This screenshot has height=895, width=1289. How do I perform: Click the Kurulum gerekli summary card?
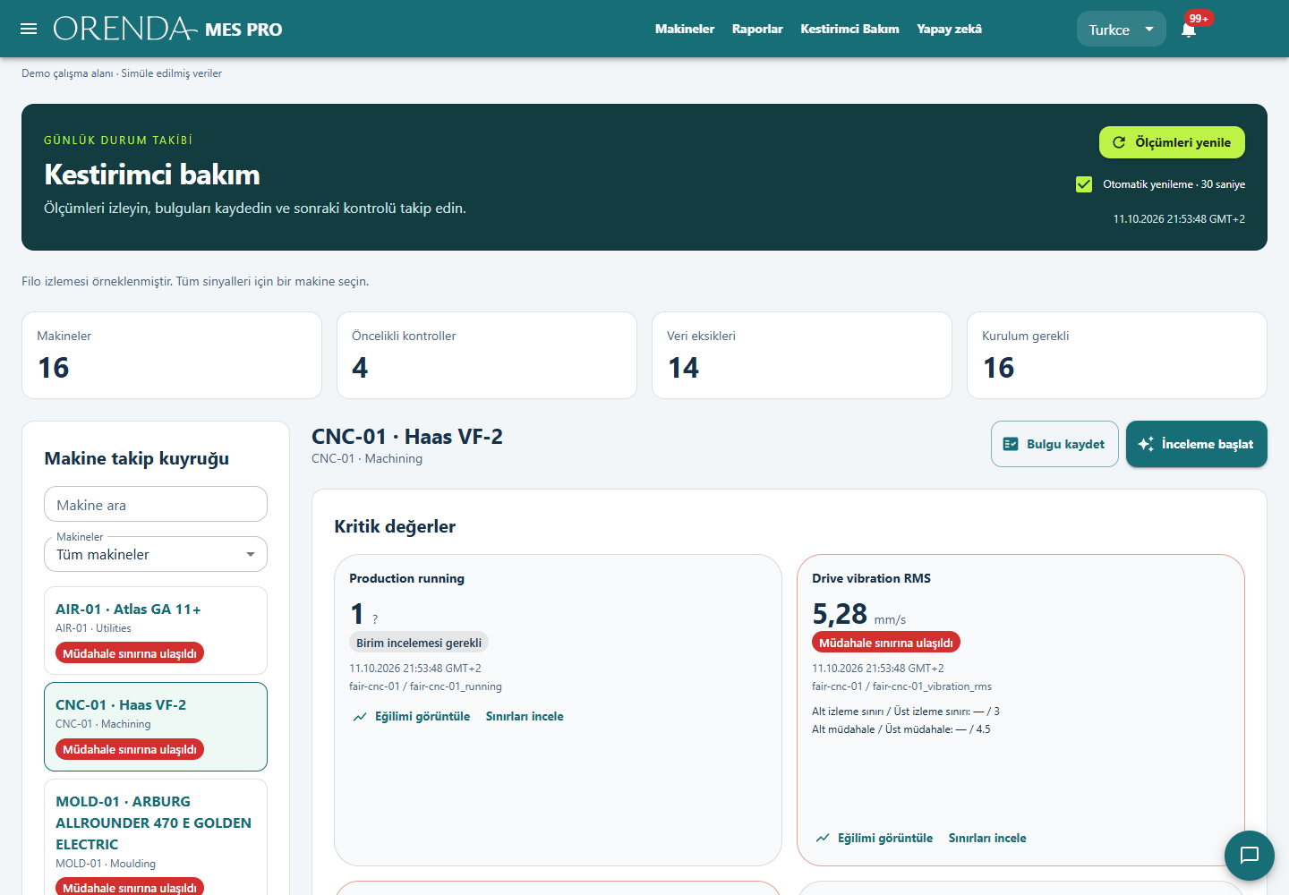pyautogui.click(x=1117, y=355)
